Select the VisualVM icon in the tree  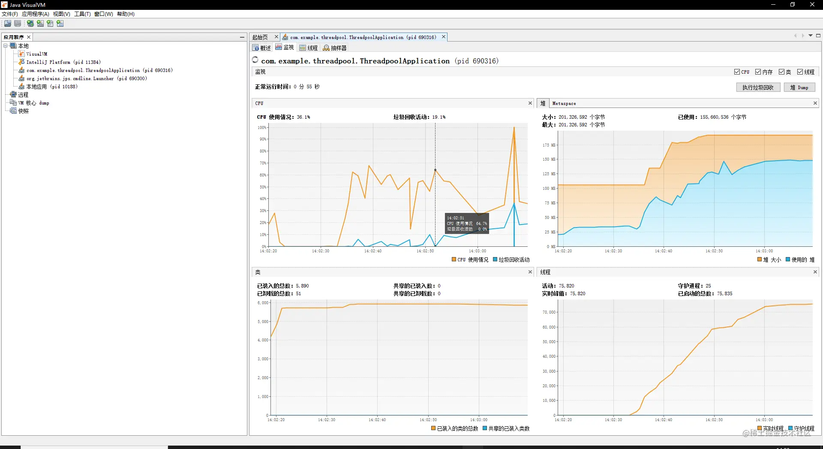[21, 54]
